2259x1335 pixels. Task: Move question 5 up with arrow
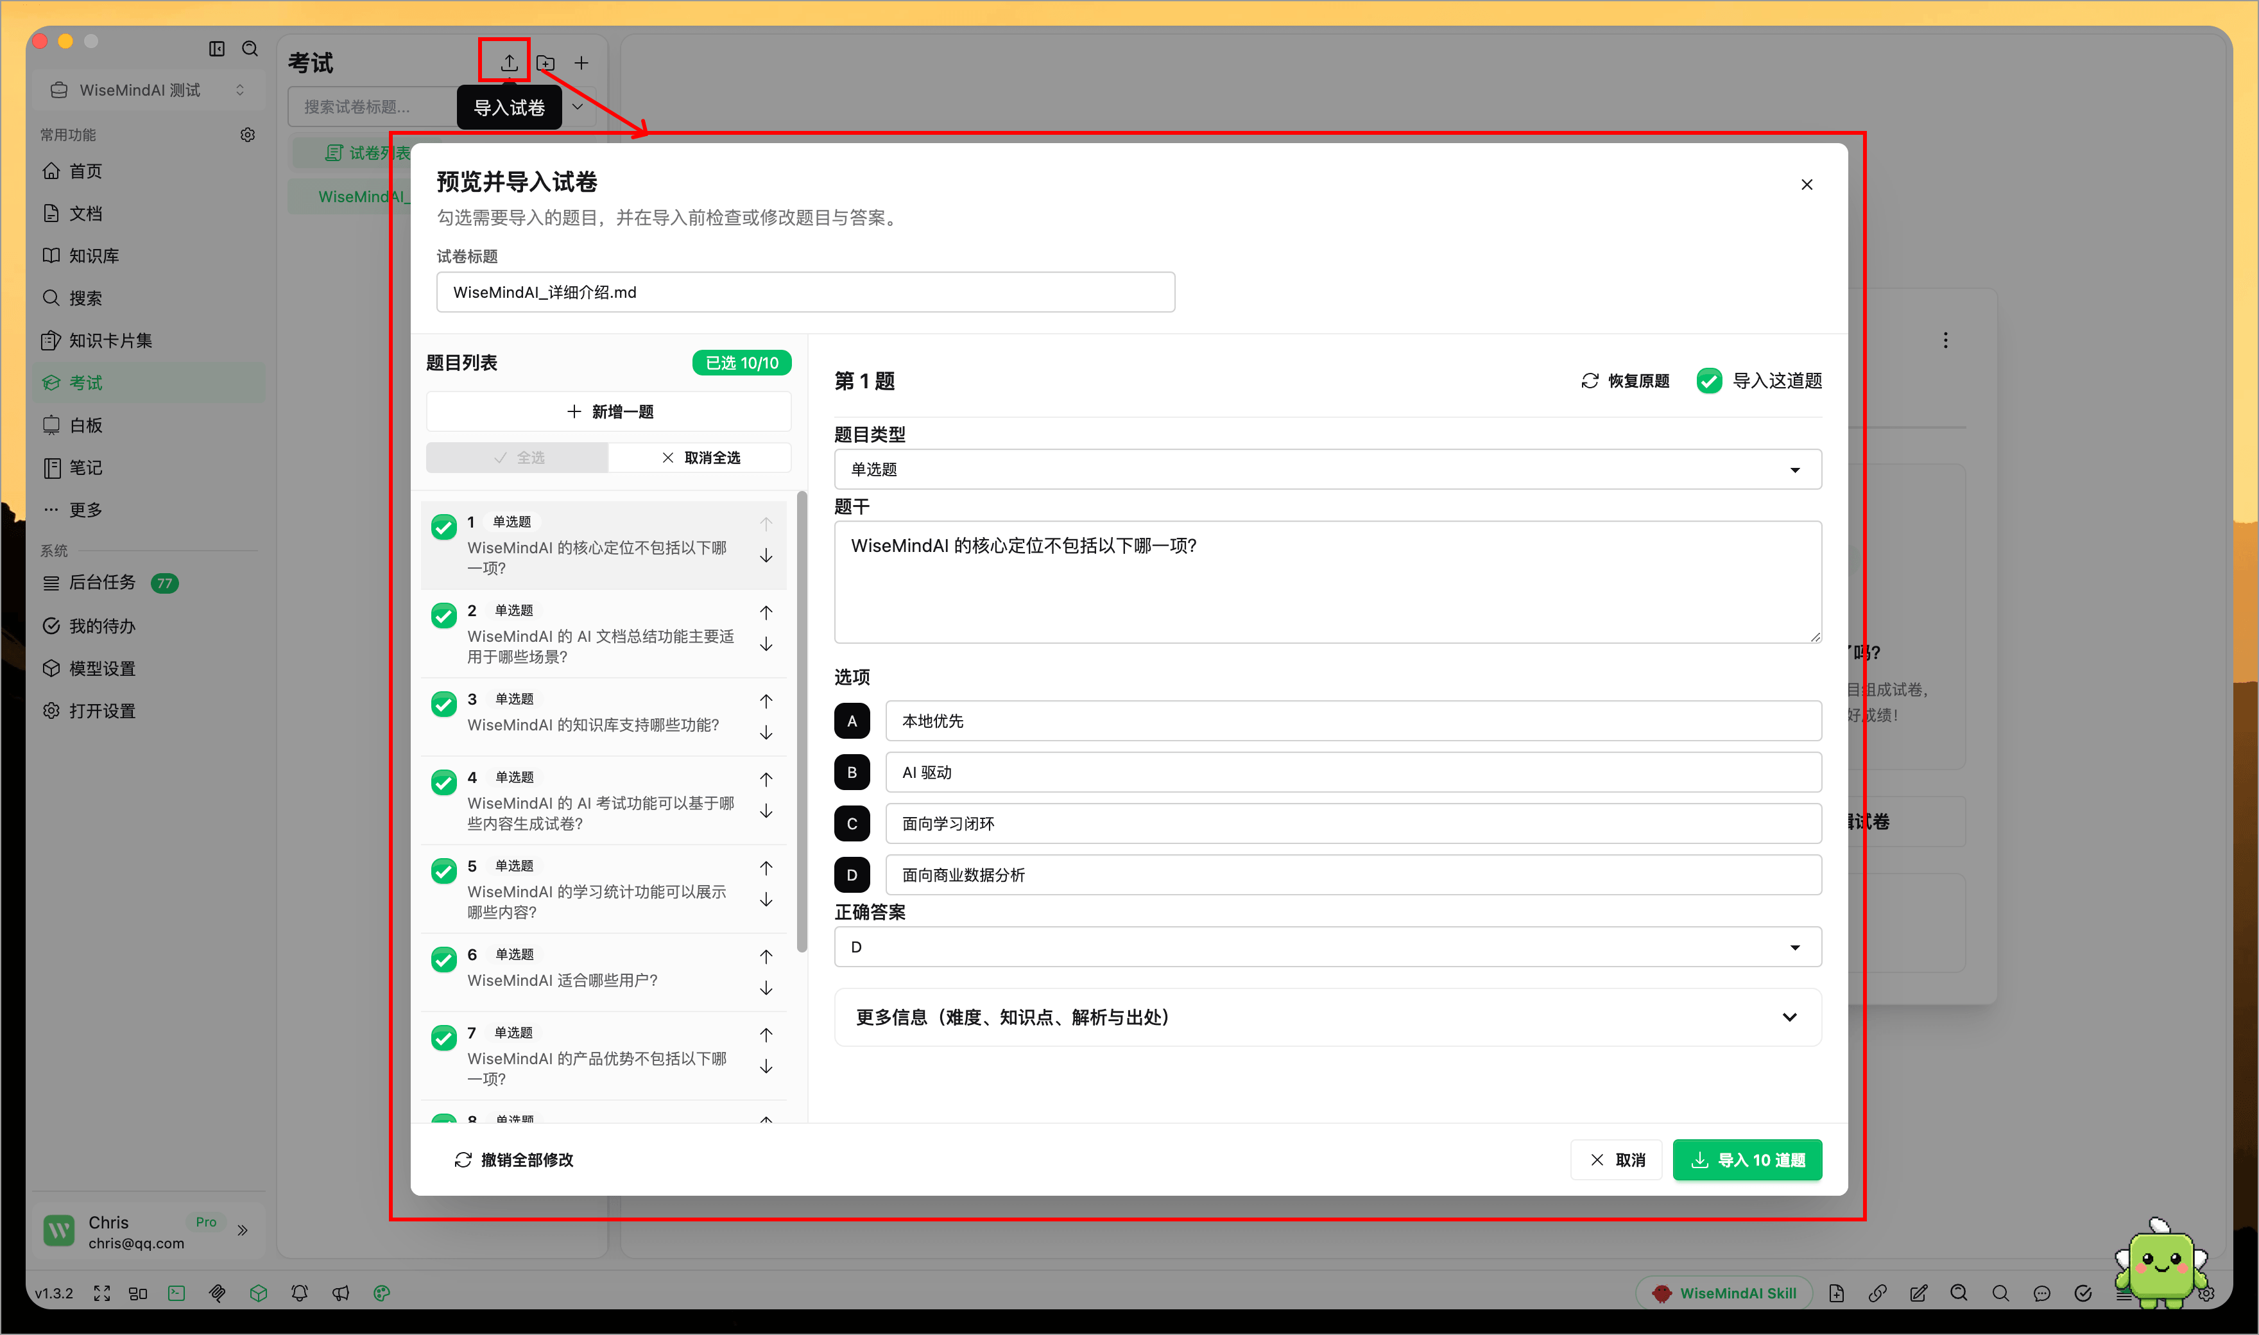(x=766, y=868)
